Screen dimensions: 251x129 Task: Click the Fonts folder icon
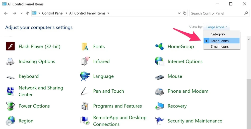[85, 47]
